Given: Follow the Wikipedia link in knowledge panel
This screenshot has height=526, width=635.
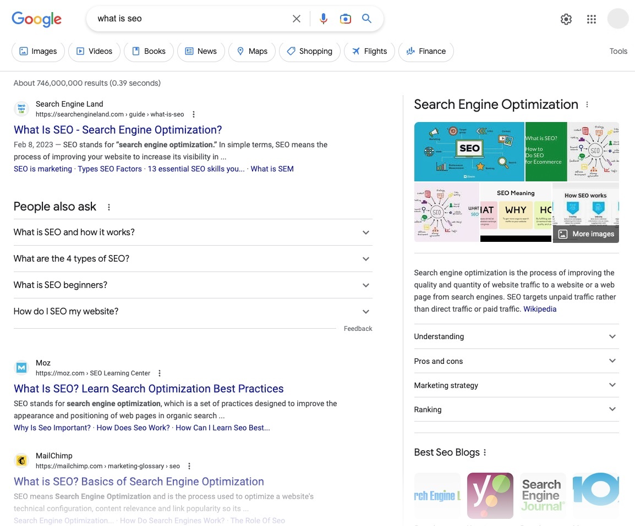Looking at the screenshot, I should pyautogui.click(x=540, y=309).
